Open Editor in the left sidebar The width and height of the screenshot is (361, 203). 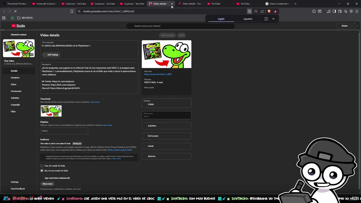[x=14, y=84]
